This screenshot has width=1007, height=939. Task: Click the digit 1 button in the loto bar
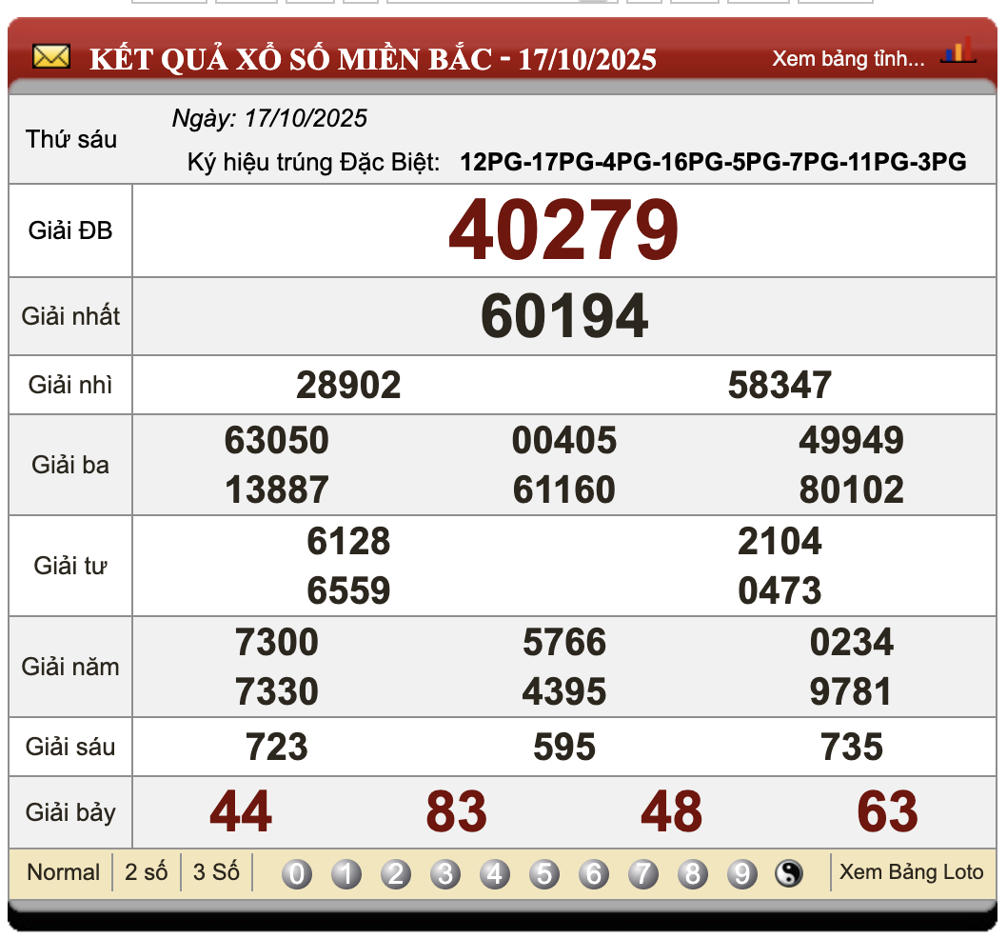346,872
